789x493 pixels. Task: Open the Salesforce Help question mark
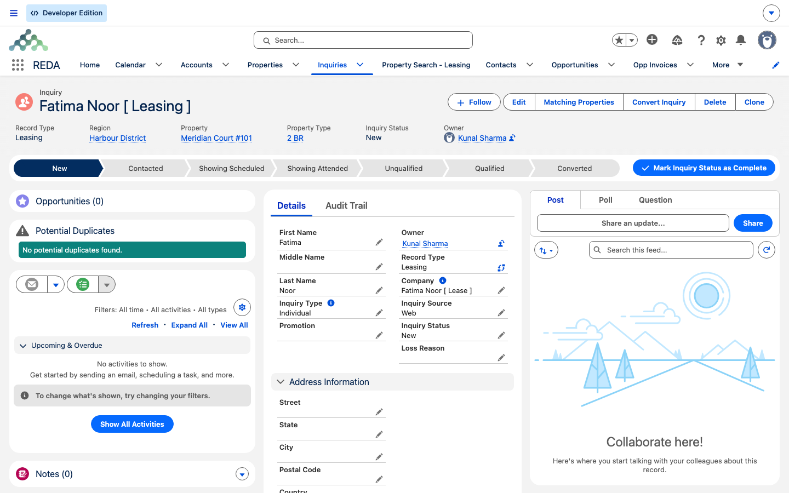pos(701,40)
